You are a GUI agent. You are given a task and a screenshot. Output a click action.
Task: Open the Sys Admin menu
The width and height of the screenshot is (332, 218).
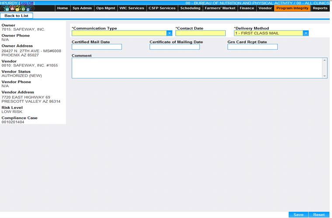point(82,8)
